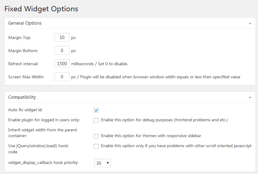
Task: Enable plugin for logged in users only checkbox
Action: [x=96, y=120]
